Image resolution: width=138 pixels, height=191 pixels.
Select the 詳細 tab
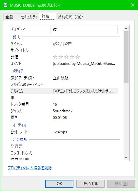(x=48, y=16)
